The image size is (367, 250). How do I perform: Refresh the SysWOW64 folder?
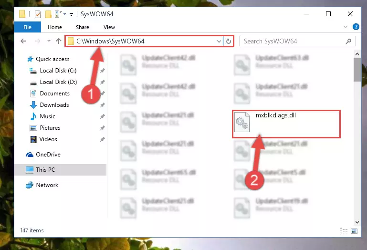(x=229, y=42)
